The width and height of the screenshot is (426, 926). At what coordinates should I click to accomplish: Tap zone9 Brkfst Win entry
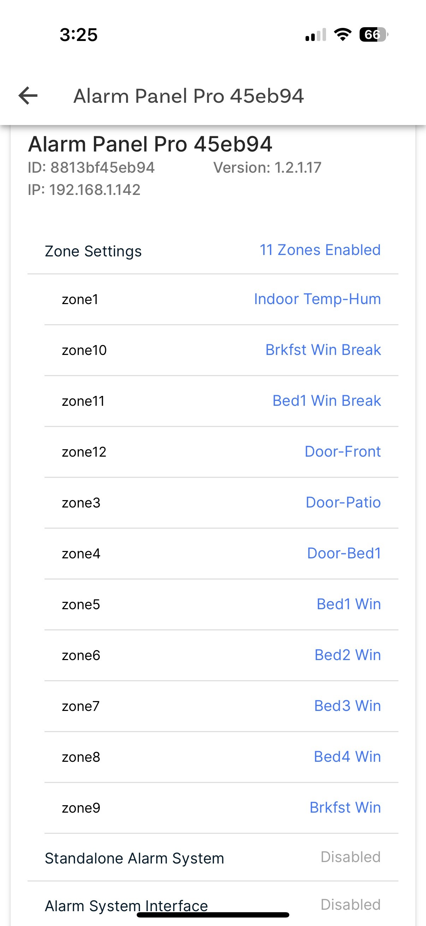pyautogui.click(x=345, y=808)
